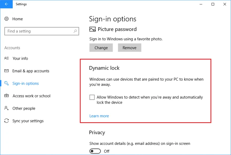The height and width of the screenshot is (155, 231).
Task: Open Access work or school
Action: point(31,96)
